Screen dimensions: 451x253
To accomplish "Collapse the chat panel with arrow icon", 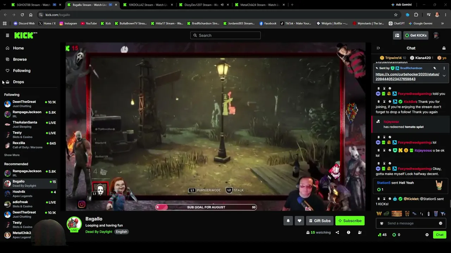I will [x=378, y=48].
